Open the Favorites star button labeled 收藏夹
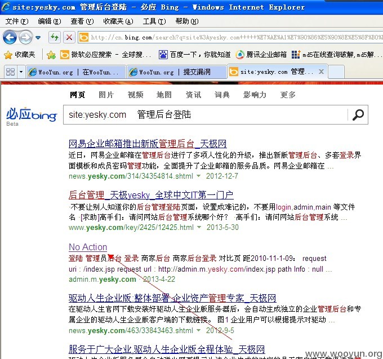This screenshot has height=359, width=383. 20,55
